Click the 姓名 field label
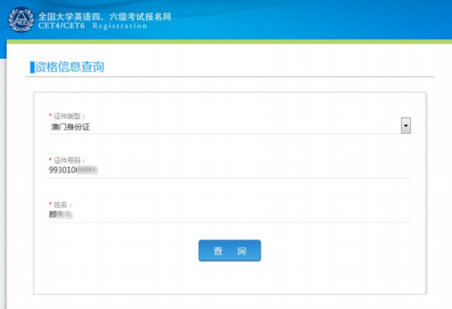The height and width of the screenshot is (309, 452). coord(63,205)
